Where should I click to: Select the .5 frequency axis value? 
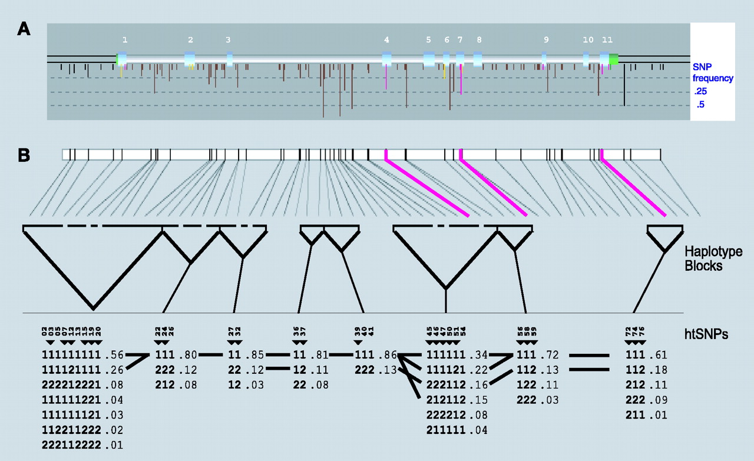pyautogui.click(x=700, y=105)
